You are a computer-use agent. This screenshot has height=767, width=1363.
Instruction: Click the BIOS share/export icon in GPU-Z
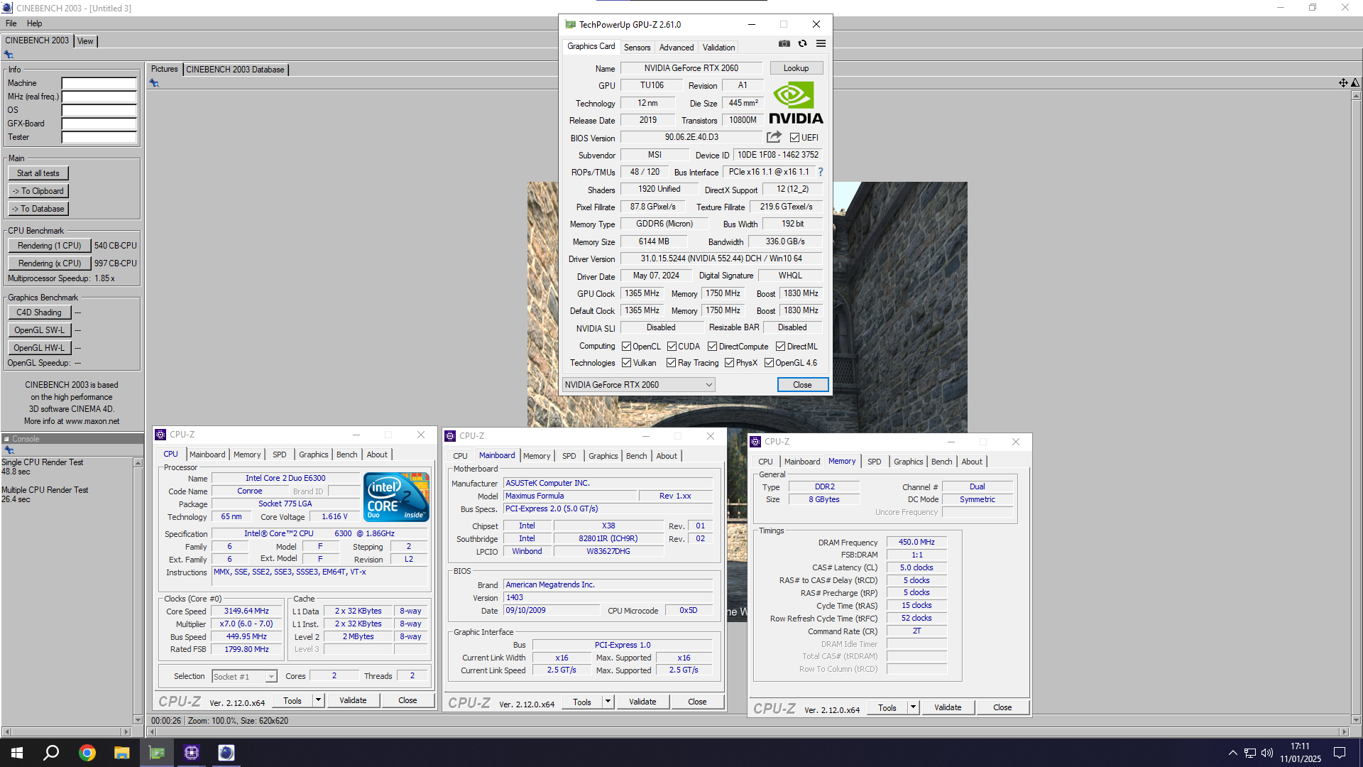click(x=774, y=137)
